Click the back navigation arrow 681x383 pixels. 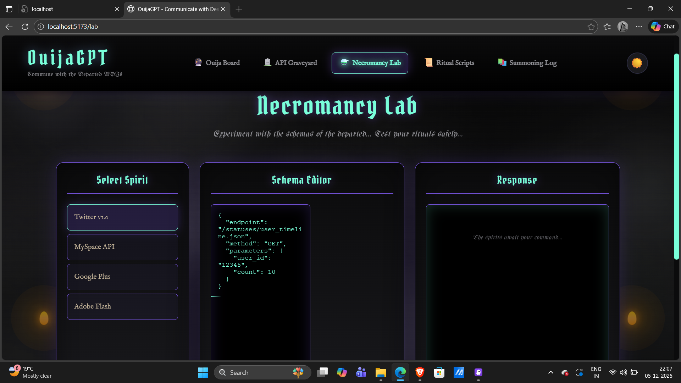pyautogui.click(x=9, y=27)
